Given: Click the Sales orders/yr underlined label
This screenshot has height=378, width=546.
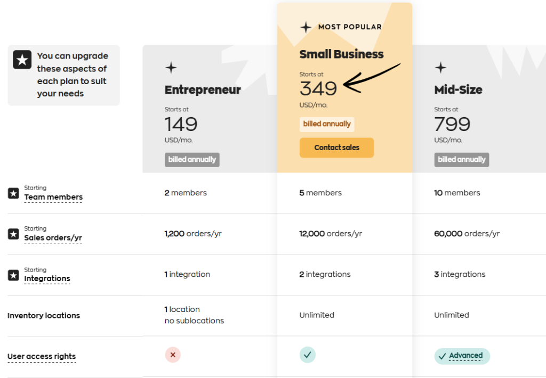Looking at the screenshot, I should pos(53,238).
